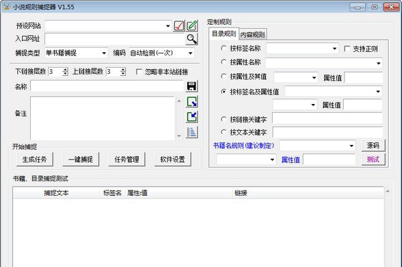
Task: Expand the 按属性及其值 combo box
Action: point(314,78)
